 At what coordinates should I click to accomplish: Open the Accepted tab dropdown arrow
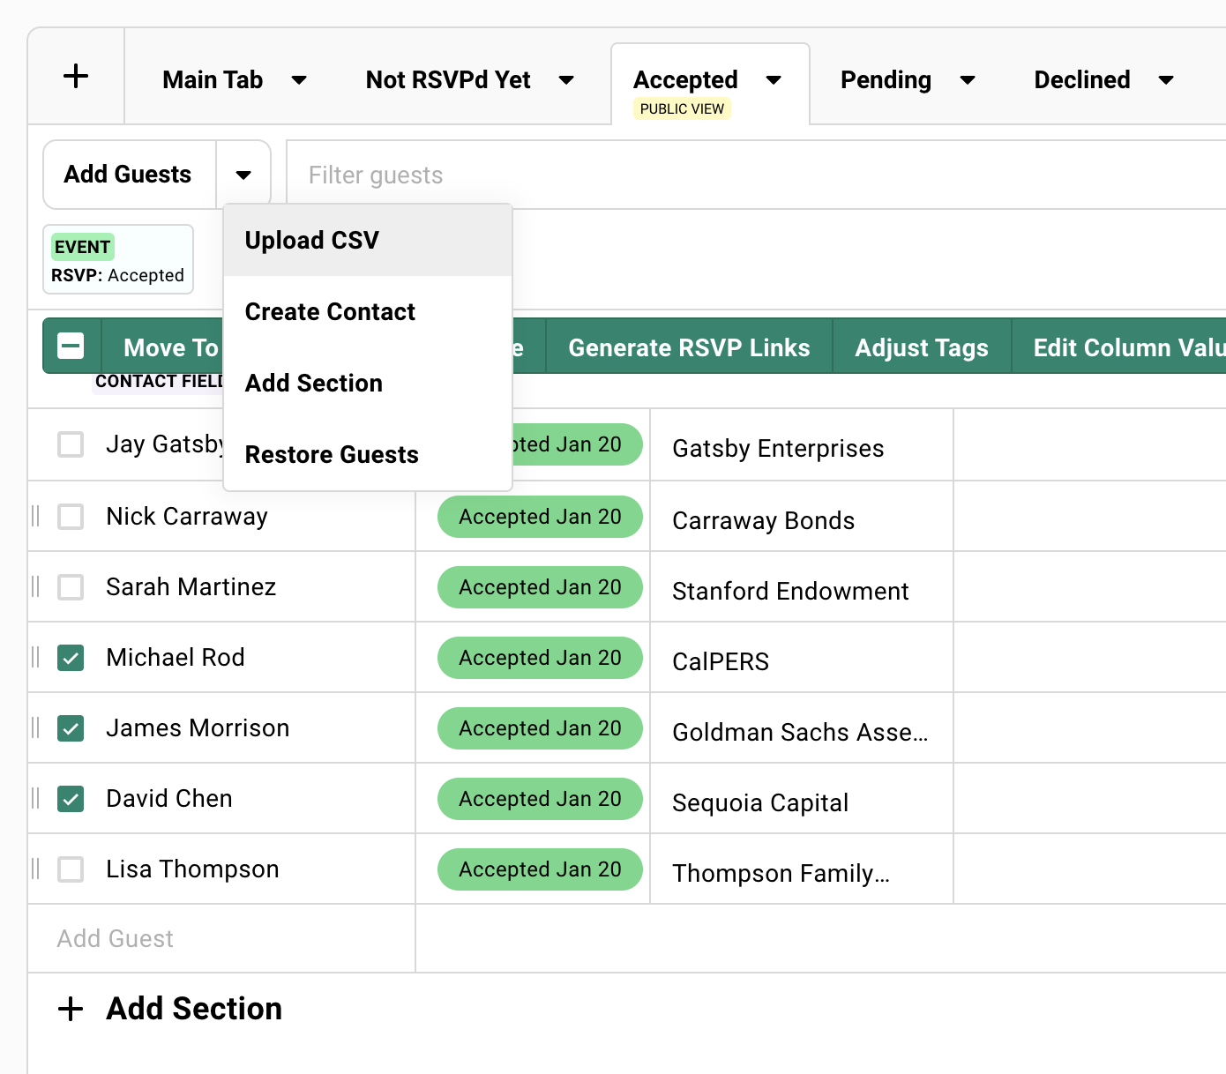pyautogui.click(x=774, y=79)
